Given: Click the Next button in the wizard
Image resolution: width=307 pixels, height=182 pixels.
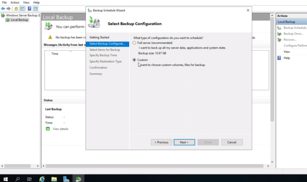Looking at the screenshot, I should [184, 142].
